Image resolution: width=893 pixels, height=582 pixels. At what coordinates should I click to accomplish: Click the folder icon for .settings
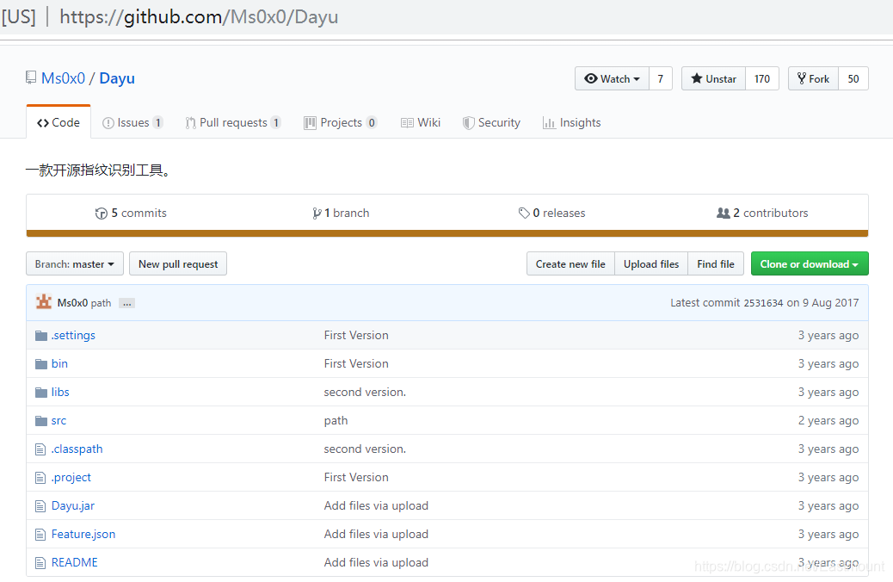click(x=41, y=335)
